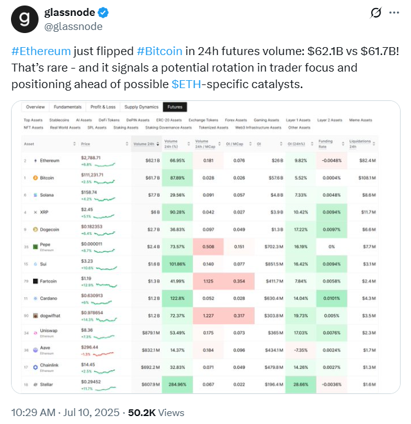The image size is (411, 424).
Task: Click the Chainlink hexagon icon
Action: point(35,367)
